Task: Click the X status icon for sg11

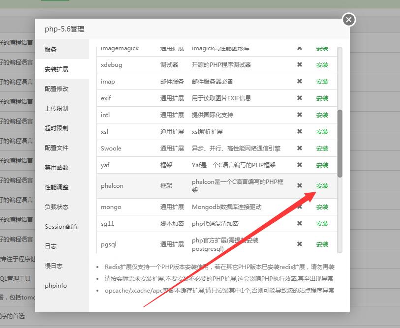Action: 299,224
